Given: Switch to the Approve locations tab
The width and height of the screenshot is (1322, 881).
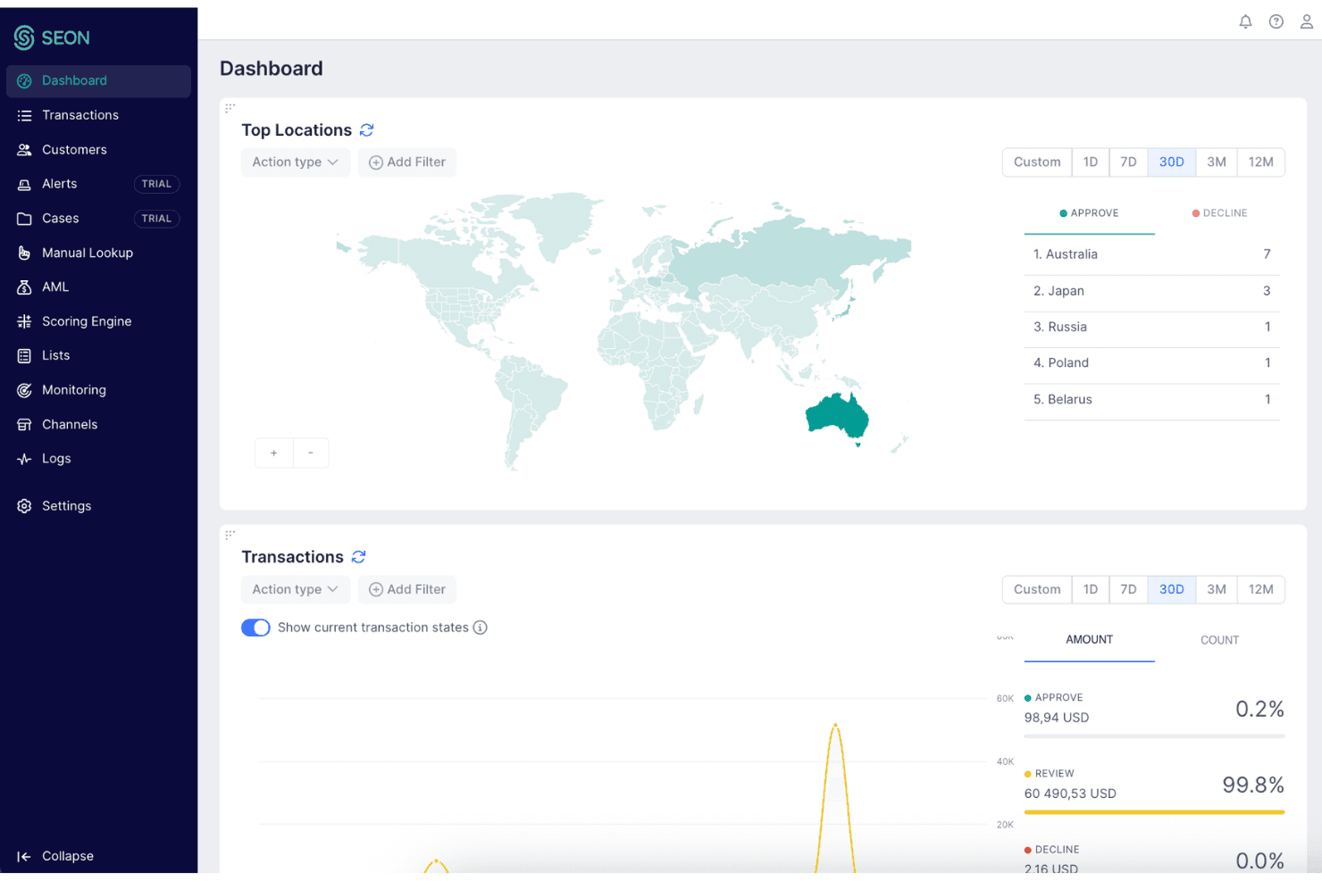Looking at the screenshot, I should 1090,213.
